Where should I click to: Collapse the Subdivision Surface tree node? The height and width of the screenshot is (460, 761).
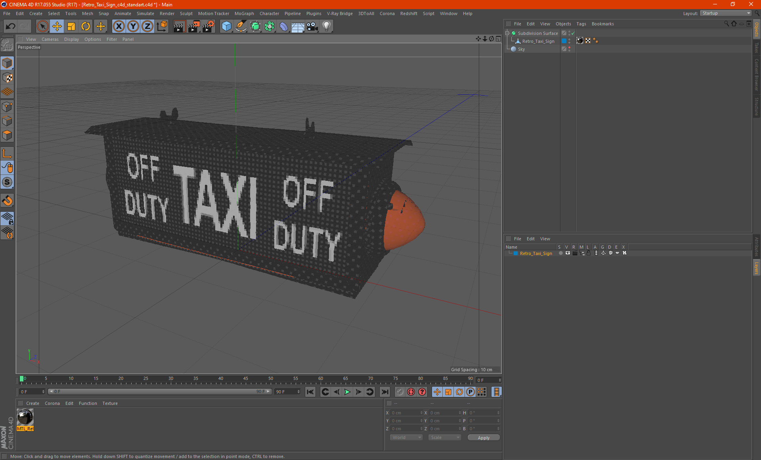507,33
